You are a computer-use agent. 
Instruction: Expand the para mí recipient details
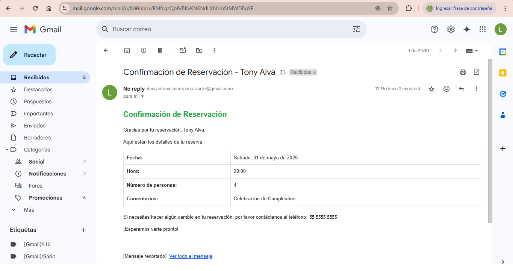click(142, 96)
